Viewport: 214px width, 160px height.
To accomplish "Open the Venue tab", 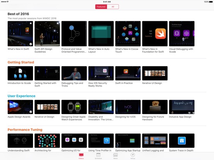I will pyautogui.click(x=133, y=156).
